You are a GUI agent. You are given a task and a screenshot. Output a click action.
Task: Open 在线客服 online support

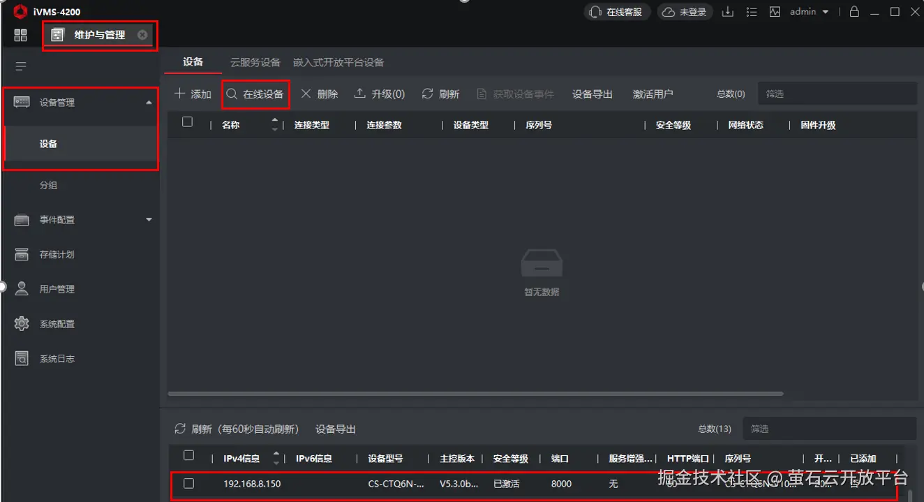tap(617, 12)
